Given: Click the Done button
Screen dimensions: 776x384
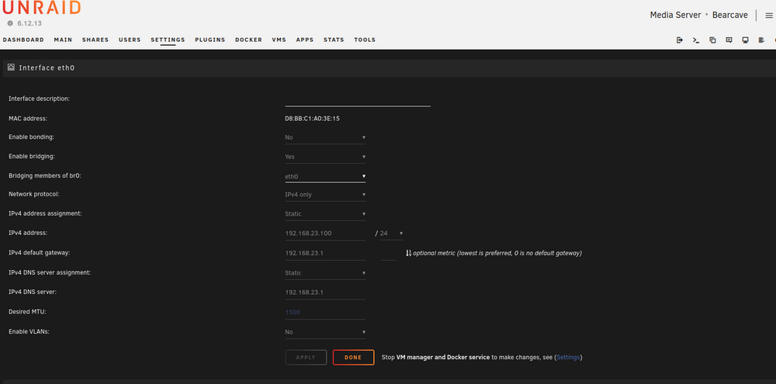Looking at the screenshot, I should (353, 358).
